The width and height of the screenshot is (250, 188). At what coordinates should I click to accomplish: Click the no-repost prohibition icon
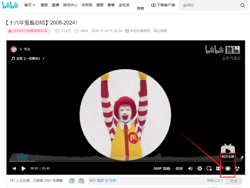click(127, 31)
